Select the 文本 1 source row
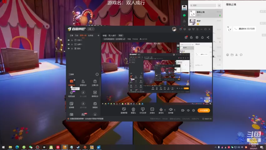The height and width of the screenshot is (150, 266). click(83, 40)
